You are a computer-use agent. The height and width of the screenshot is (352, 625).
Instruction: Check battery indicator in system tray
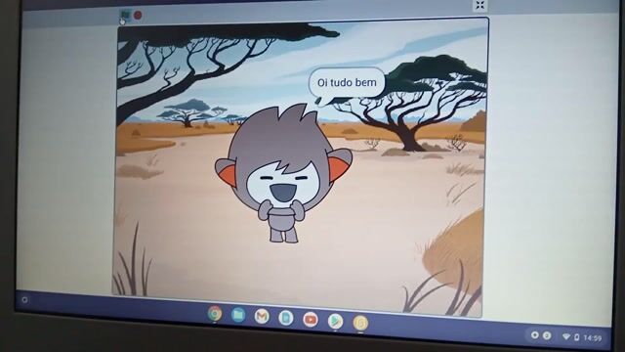pyautogui.click(x=576, y=337)
